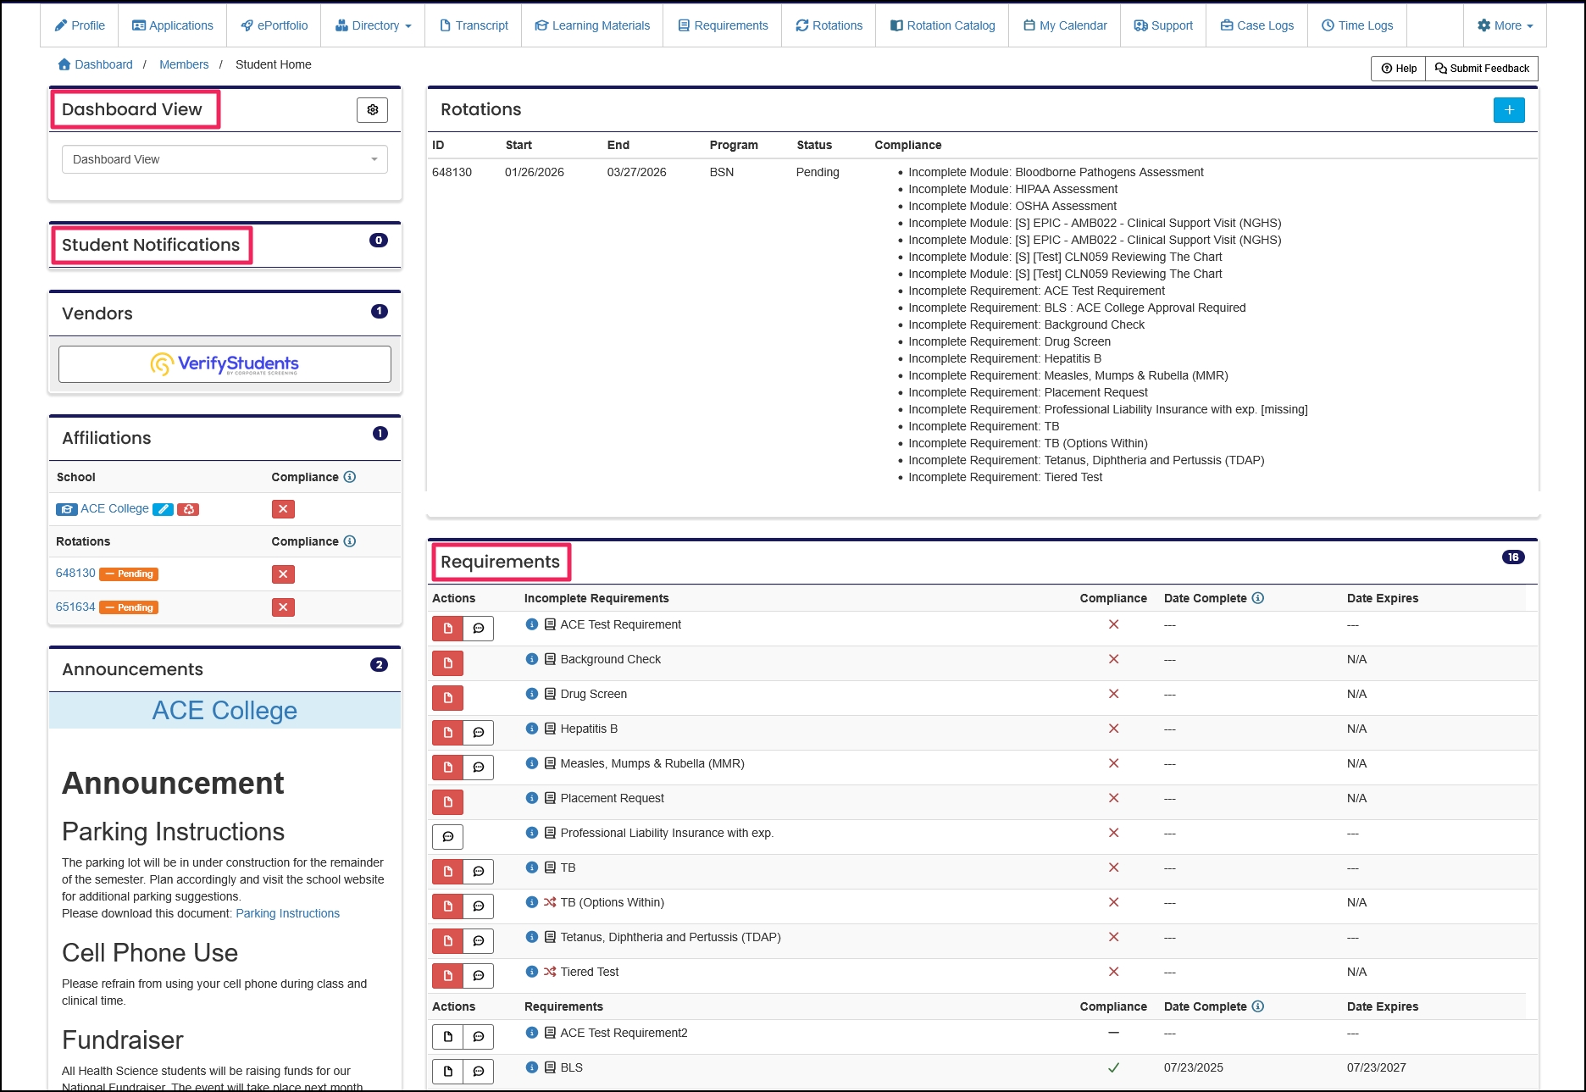This screenshot has width=1586, height=1092.
Task: Click the VerifyStudents vendor logo
Action: [x=225, y=363]
